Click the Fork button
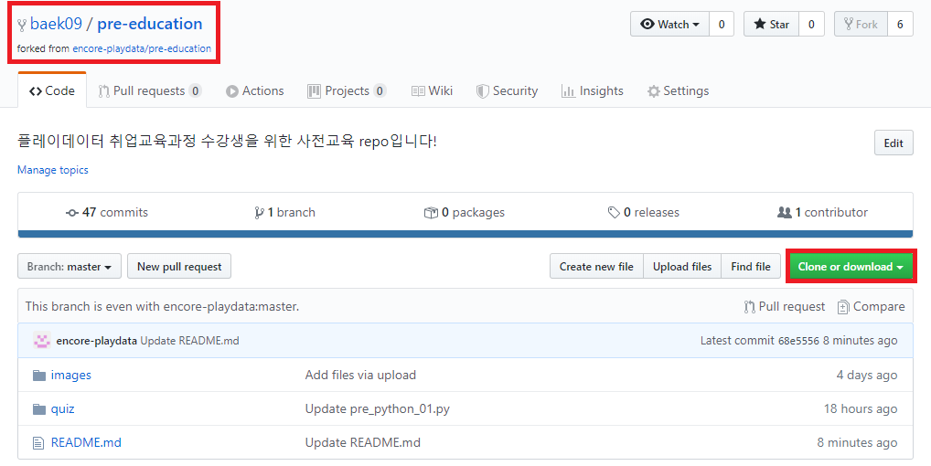Screen dimensions: 931x466 861,25
